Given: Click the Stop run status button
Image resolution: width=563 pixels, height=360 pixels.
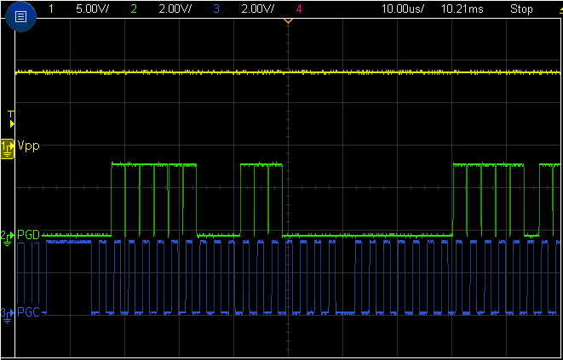Looking at the screenshot, I should pos(520,9).
